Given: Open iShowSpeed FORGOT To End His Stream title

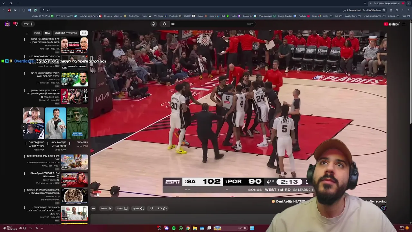Looking at the screenshot, I should (45, 175).
